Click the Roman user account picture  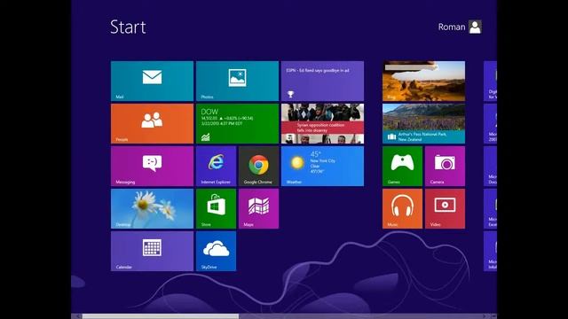tap(475, 27)
